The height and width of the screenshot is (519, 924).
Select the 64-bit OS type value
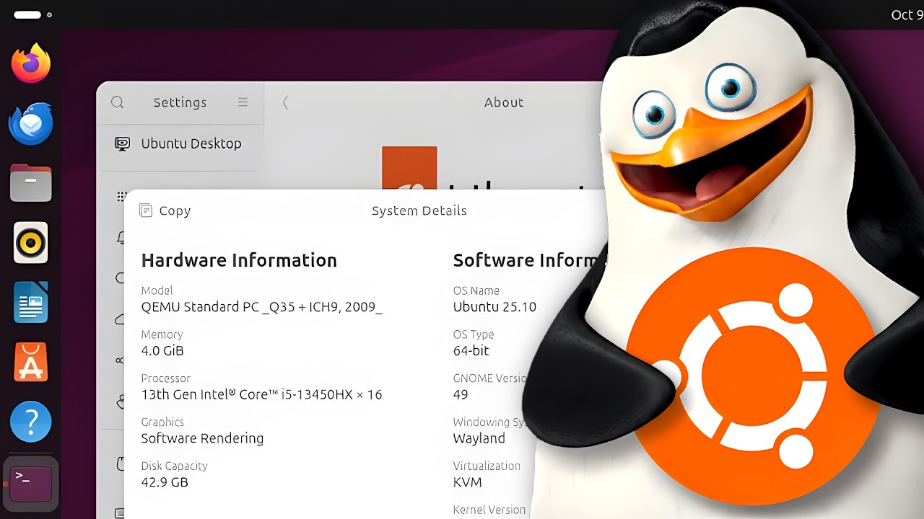[x=471, y=351]
